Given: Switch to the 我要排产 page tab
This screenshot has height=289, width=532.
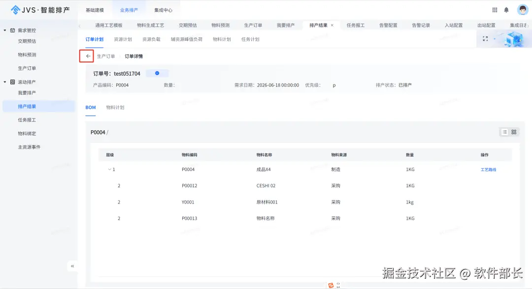Looking at the screenshot, I should 286,25.
